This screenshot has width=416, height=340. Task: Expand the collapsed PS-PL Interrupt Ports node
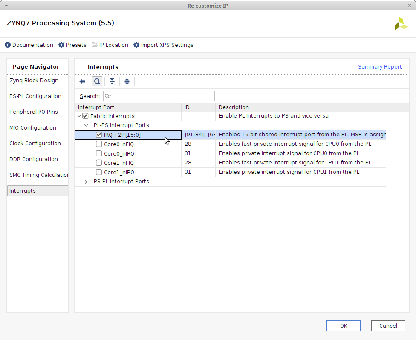tap(86, 182)
